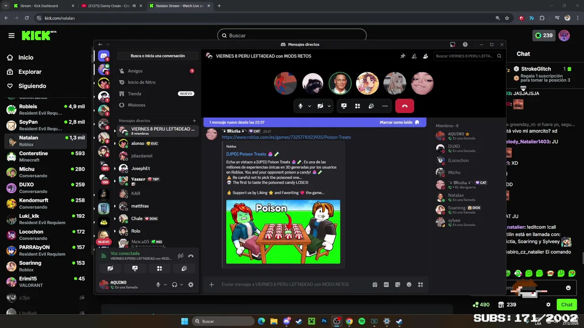The width and height of the screenshot is (584, 328).
Task: Open [UPD] Poison Treats embed title
Action: click(252, 154)
